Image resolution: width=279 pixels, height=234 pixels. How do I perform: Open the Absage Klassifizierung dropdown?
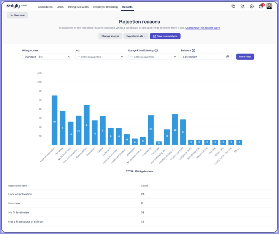click(153, 57)
